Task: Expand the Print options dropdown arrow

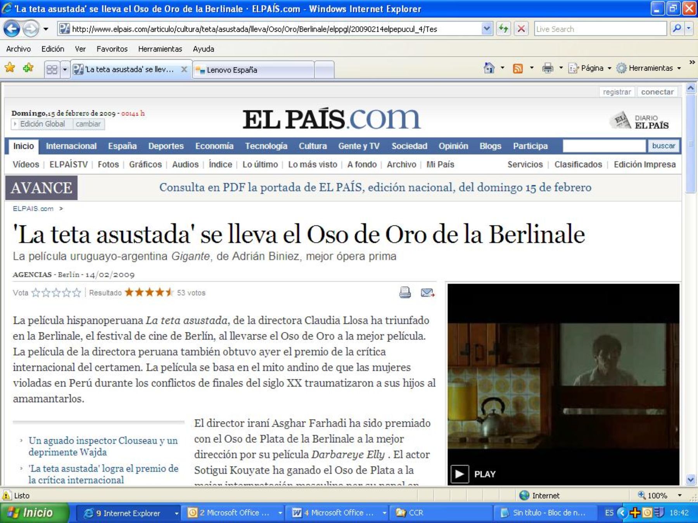Action: click(561, 68)
